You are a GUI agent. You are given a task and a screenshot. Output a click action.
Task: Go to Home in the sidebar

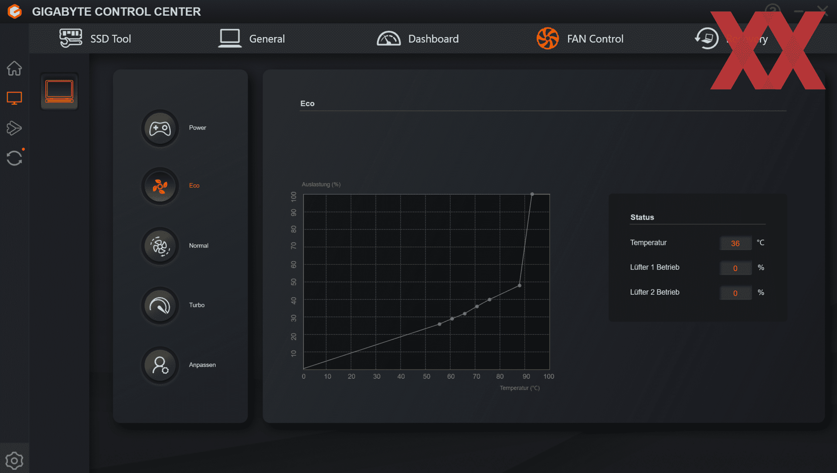coord(14,68)
